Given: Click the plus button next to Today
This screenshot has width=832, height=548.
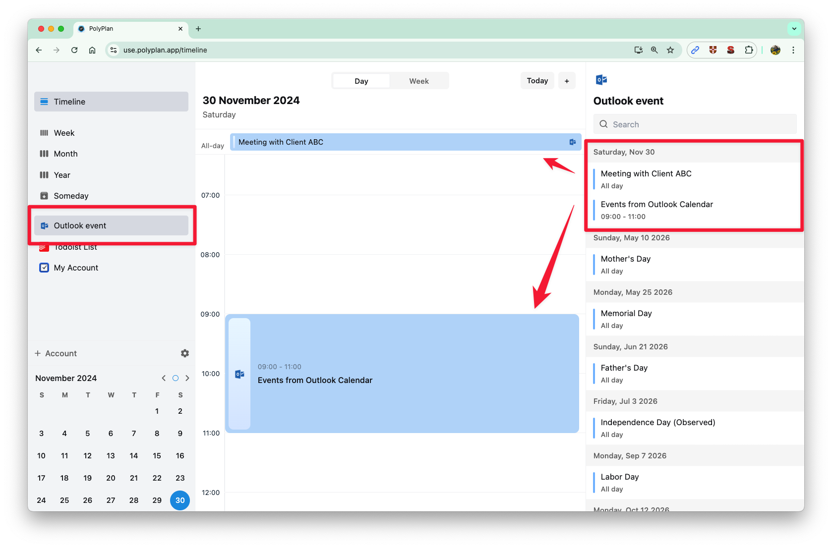Looking at the screenshot, I should 567,81.
